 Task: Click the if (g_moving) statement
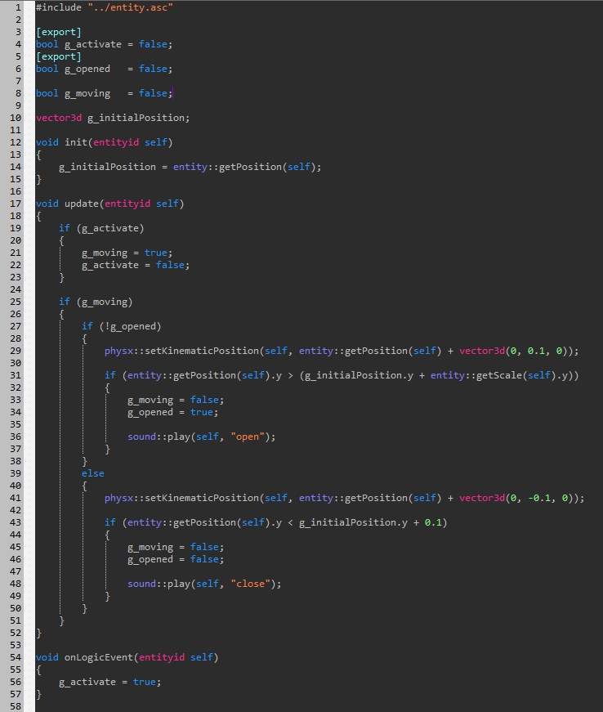pos(96,302)
